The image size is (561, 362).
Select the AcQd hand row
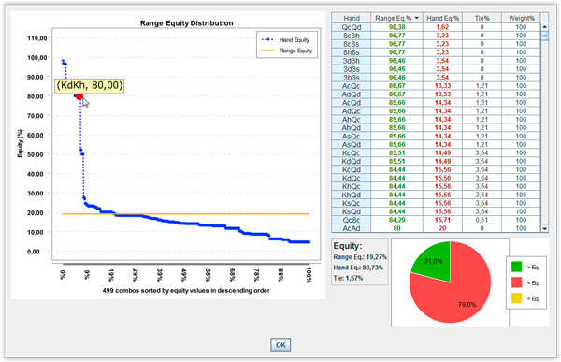tap(436, 103)
